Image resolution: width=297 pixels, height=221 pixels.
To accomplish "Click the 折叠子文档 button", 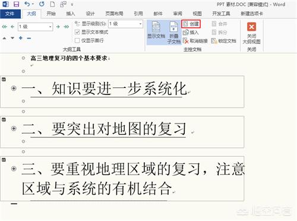I will click(174, 32).
